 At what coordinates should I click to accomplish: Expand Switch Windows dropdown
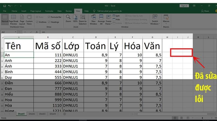click(x=155, y=20)
